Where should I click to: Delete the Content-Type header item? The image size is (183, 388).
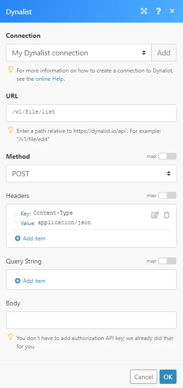click(x=167, y=215)
